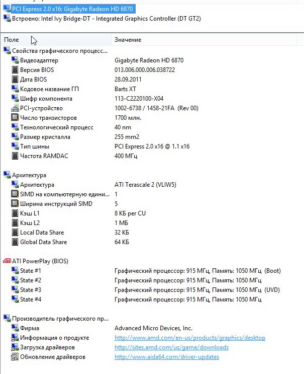Click icon next to Размер кристалла
The image size is (304, 374).
[x=15, y=137]
